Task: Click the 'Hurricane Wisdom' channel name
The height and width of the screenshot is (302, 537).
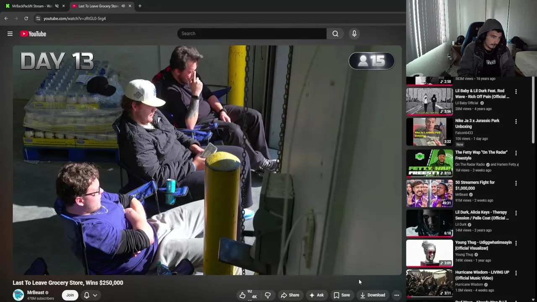Action: pyautogui.click(x=469, y=284)
